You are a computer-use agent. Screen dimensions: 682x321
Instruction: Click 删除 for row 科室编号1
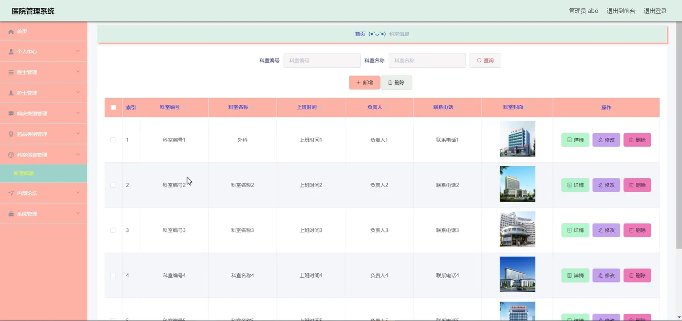(x=637, y=140)
